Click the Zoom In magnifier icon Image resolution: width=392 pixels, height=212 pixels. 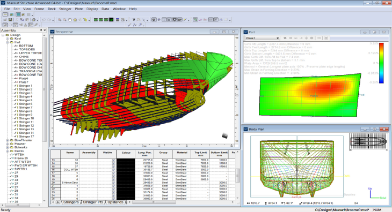[x=60, y=20]
